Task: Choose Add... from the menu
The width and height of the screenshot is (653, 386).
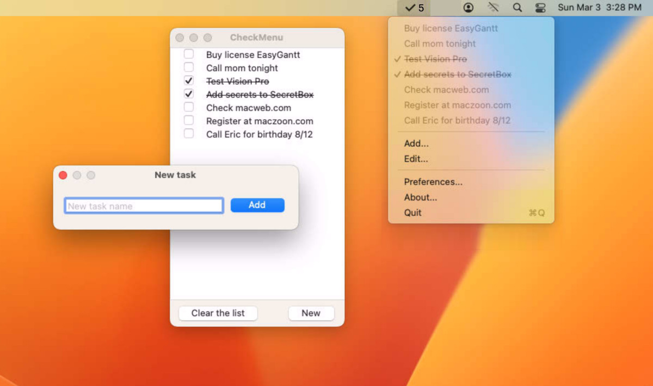Action: point(471,144)
